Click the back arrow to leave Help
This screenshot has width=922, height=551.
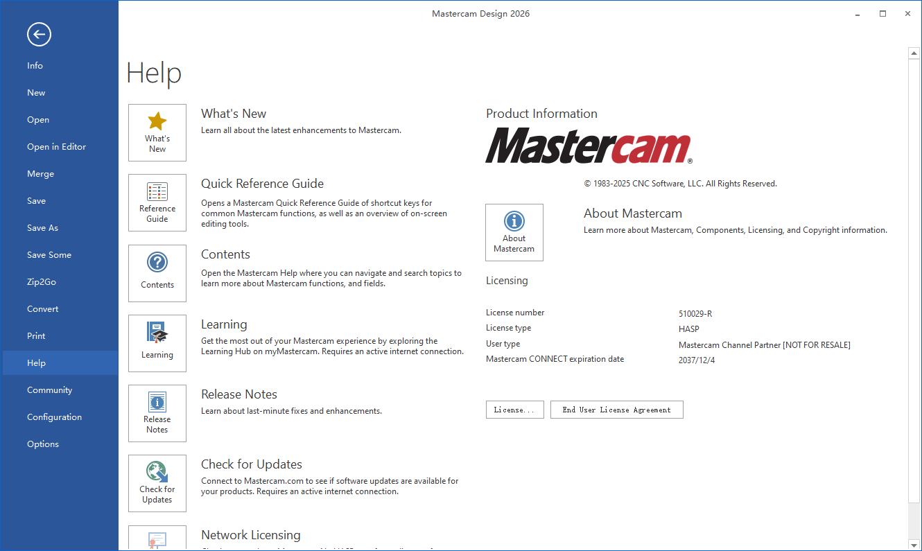(x=39, y=34)
